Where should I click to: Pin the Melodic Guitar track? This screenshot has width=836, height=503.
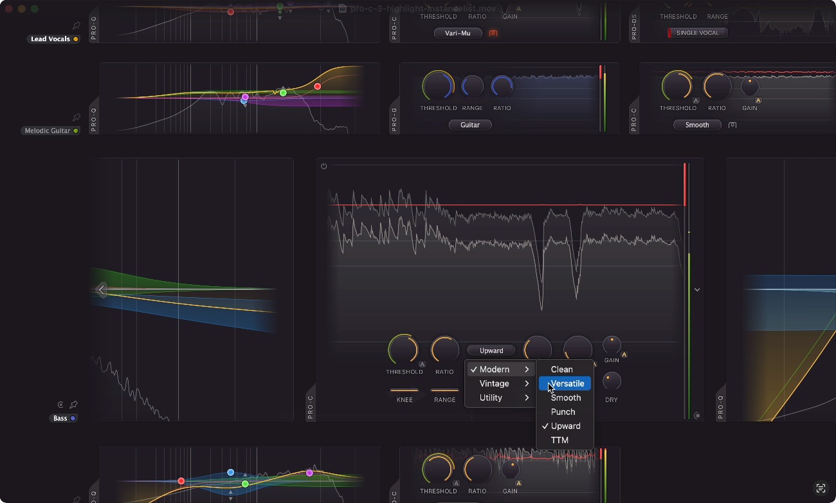point(77,117)
